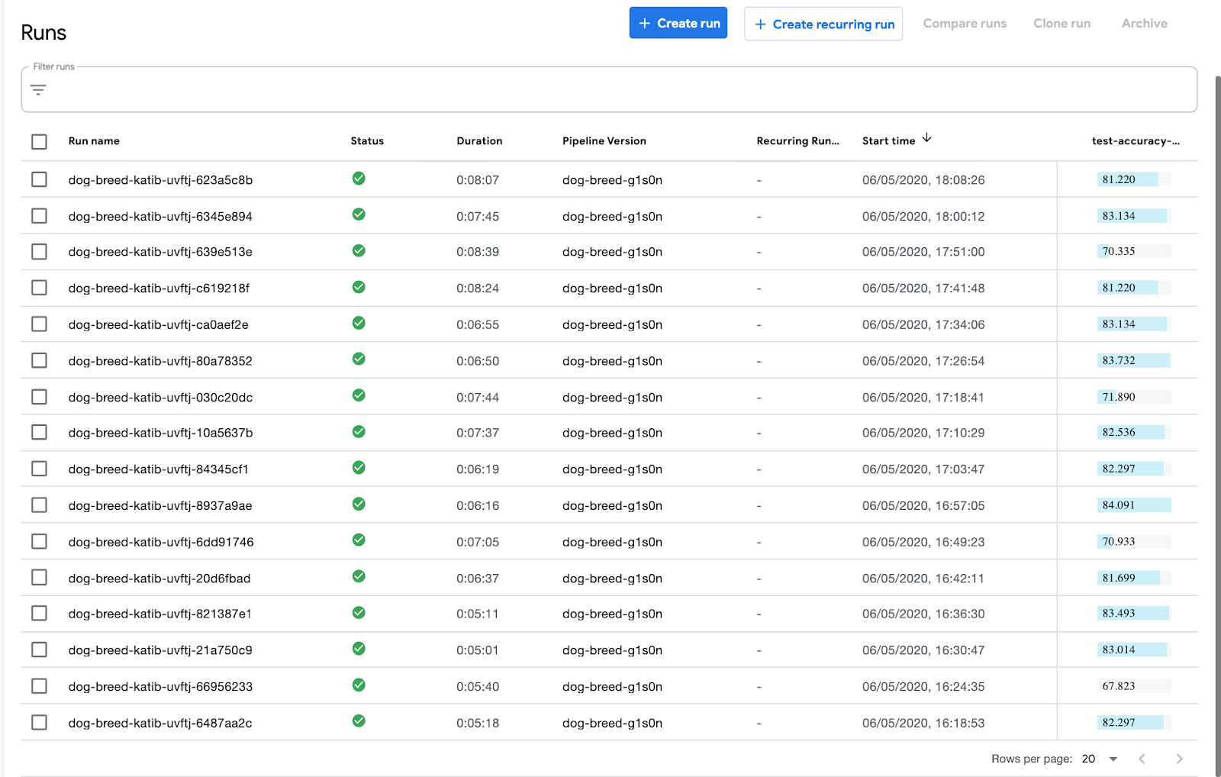Click the 84.091 test-accuracy metric bar
The width and height of the screenshot is (1221, 777).
point(1133,505)
